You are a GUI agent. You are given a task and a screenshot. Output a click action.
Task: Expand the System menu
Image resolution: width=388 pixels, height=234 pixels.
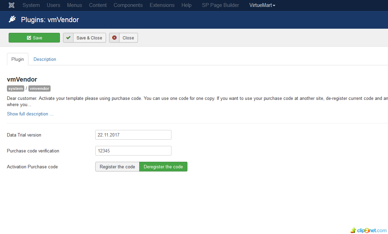[x=31, y=5]
